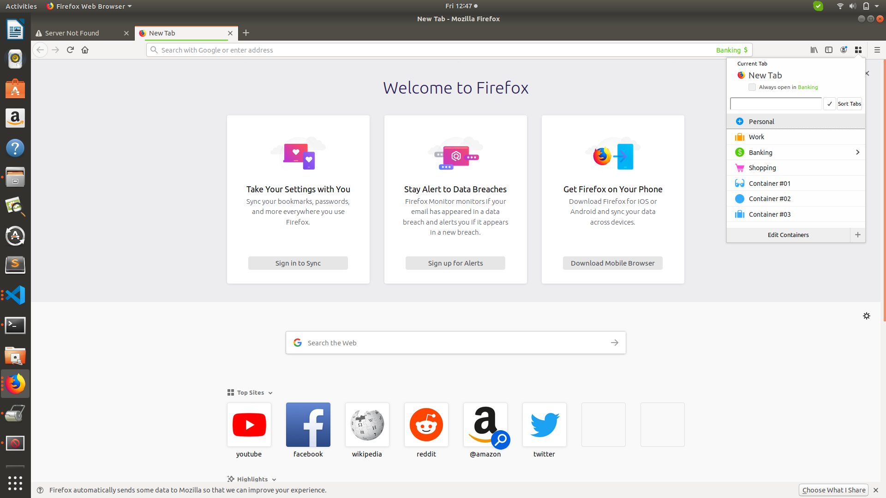Viewport: 886px width, 498px height.
Task: Open the Firefox account icon
Action: tap(844, 50)
